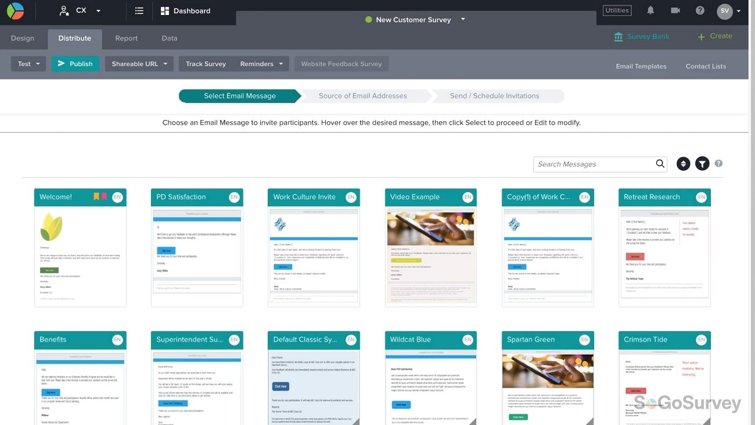Screen dimensions: 755x425
Task: Click the SoGoSurvey logo in the top left
Action: pos(16,10)
